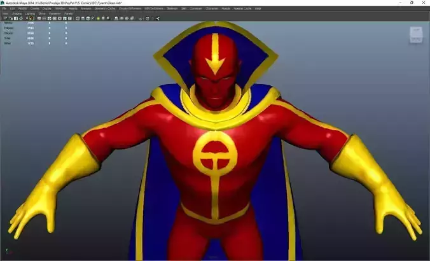
Task: Click the camera Bookmarks icon
Action: (x=16, y=18)
